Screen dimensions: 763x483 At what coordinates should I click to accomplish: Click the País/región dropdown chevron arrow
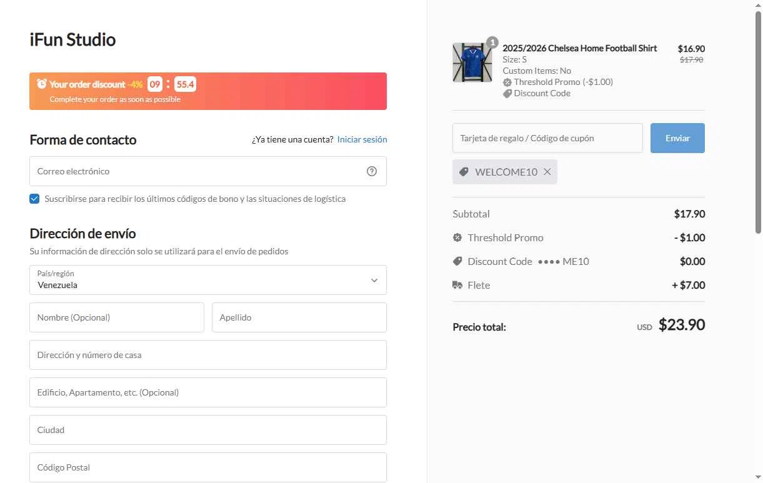point(374,280)
